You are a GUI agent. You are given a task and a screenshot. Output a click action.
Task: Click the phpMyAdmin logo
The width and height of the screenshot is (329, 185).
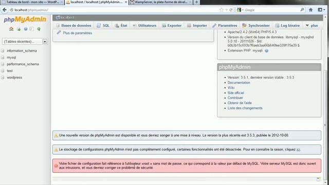(x=25, y=20)
